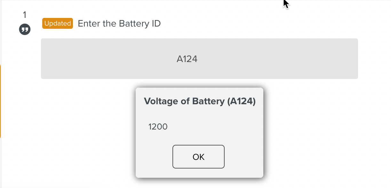Click the "Voltage of Battery (A124)" dialog heading
The width and height of the screenshot is (391, 188).
click(x=200, y=101)
